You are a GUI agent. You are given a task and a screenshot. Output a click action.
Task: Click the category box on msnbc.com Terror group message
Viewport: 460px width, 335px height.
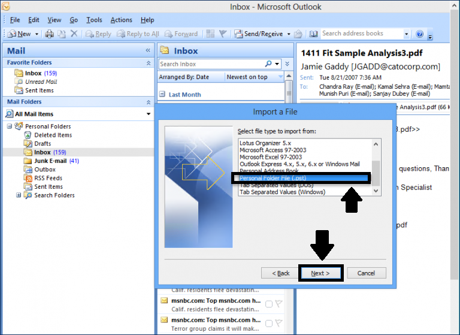[x=269, y=323]
